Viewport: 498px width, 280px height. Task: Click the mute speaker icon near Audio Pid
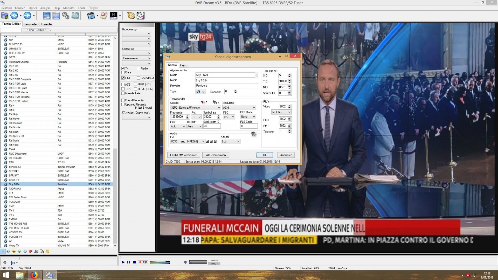[253, 135]
